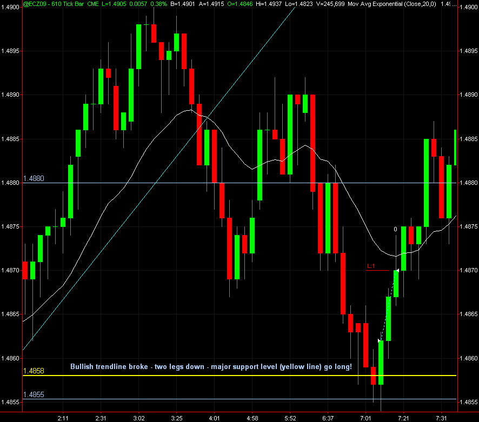Viewport: 479px width, 422px height.
Task: Click 1.4895 on the left price axis
Action: coord(10,51)
